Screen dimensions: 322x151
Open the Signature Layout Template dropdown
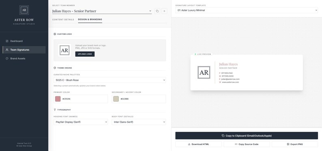(247, 10)
